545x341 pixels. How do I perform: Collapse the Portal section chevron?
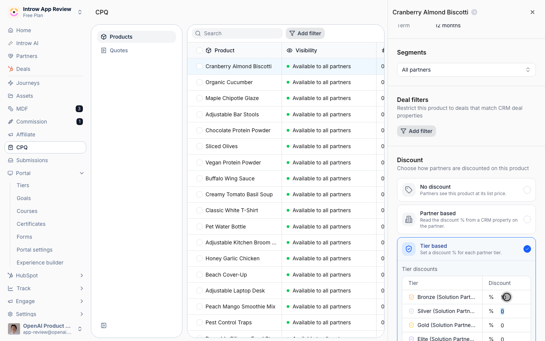point(82,173)
